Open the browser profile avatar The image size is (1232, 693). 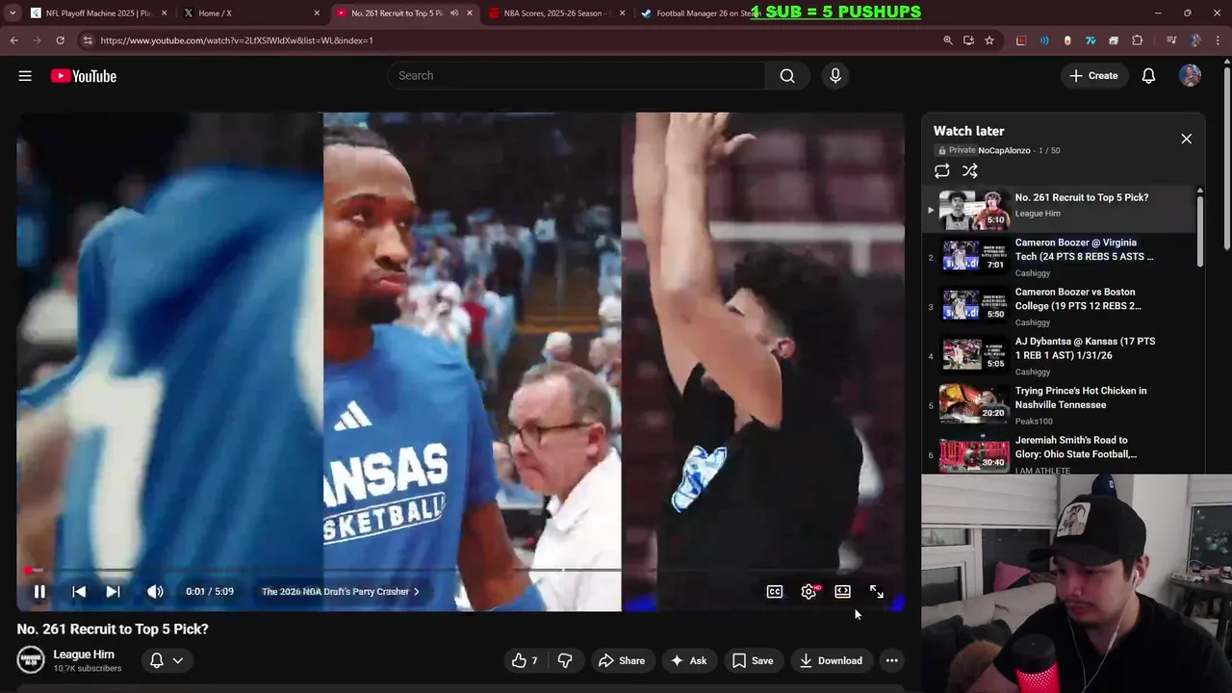[x=1195, y=40]
